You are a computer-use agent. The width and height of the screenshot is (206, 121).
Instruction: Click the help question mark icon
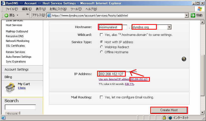point(184,59)
